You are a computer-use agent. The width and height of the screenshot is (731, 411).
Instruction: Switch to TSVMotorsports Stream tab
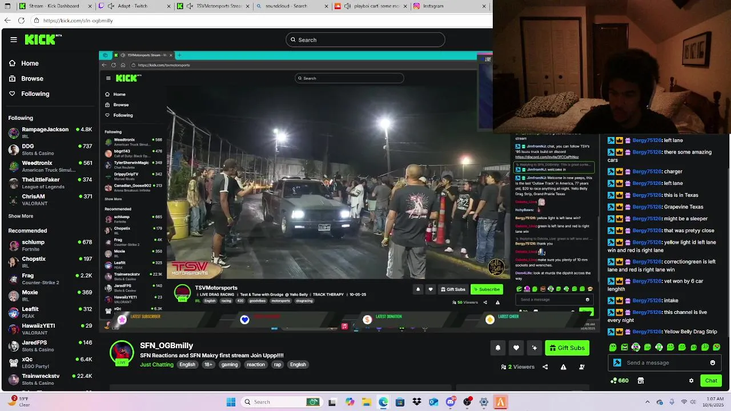pyautogui.click(x=212, y=6)
